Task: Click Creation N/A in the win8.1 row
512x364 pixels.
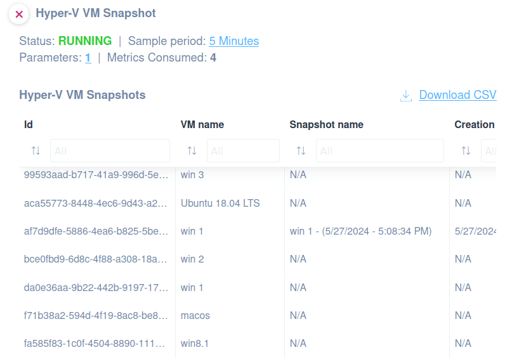Action: point(463,344)
